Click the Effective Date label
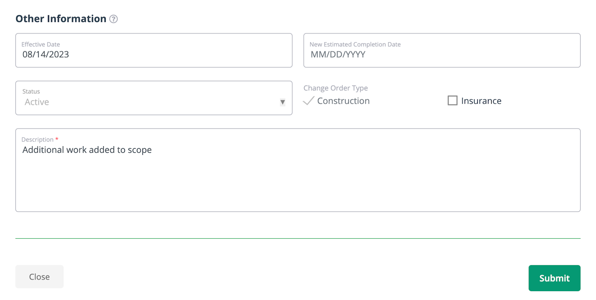This screenshot has width=596, height=300. 41,45
